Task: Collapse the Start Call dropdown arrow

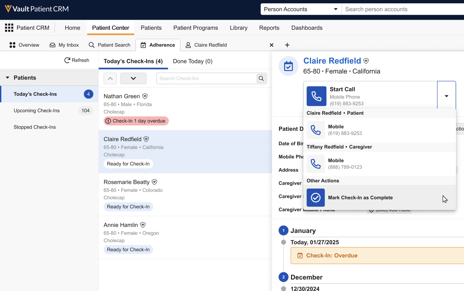Action: point(446,96)
